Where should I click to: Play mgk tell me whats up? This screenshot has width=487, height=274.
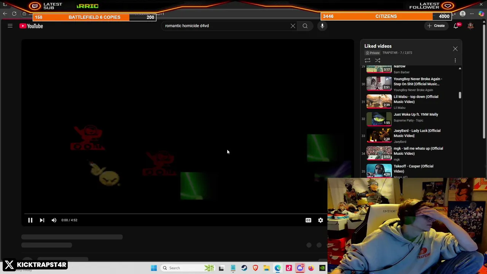point(418,151)
